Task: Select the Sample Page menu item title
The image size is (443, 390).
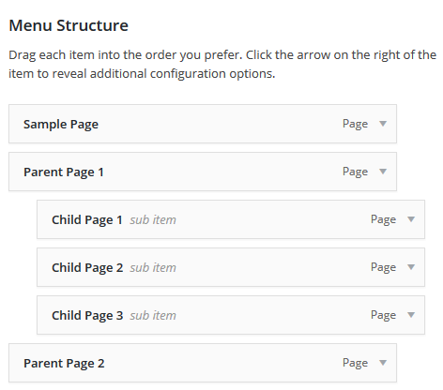Action: tap(61, 125)
